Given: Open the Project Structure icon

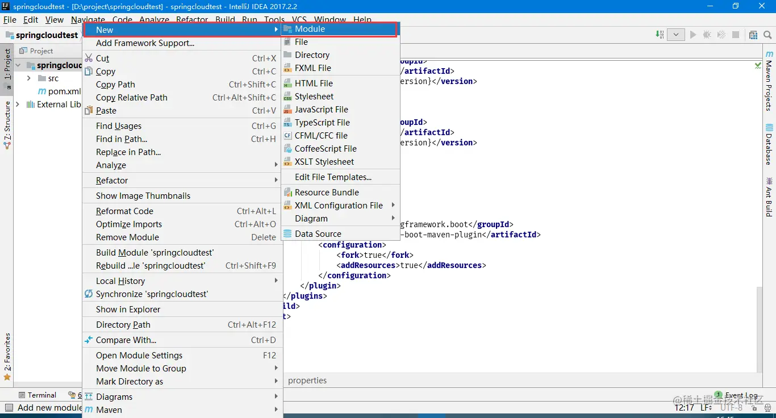Looking at the screenshot, I should (x=753, y=35).
